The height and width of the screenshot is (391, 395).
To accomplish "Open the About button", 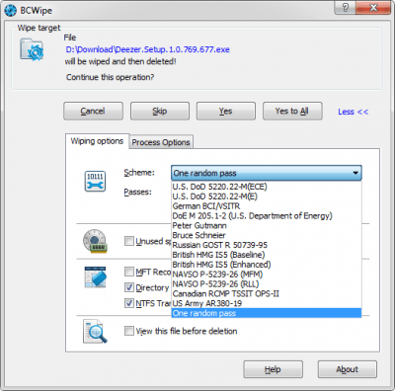I will click(x=348, y=369).
